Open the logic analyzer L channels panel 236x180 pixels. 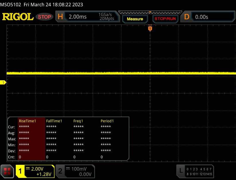click(x=195, y=171)
